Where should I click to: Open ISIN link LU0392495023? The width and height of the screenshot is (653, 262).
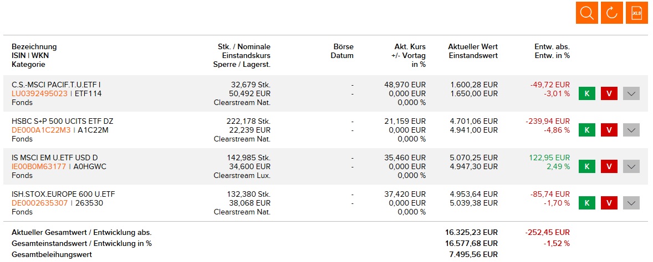[x=39, y=93]
